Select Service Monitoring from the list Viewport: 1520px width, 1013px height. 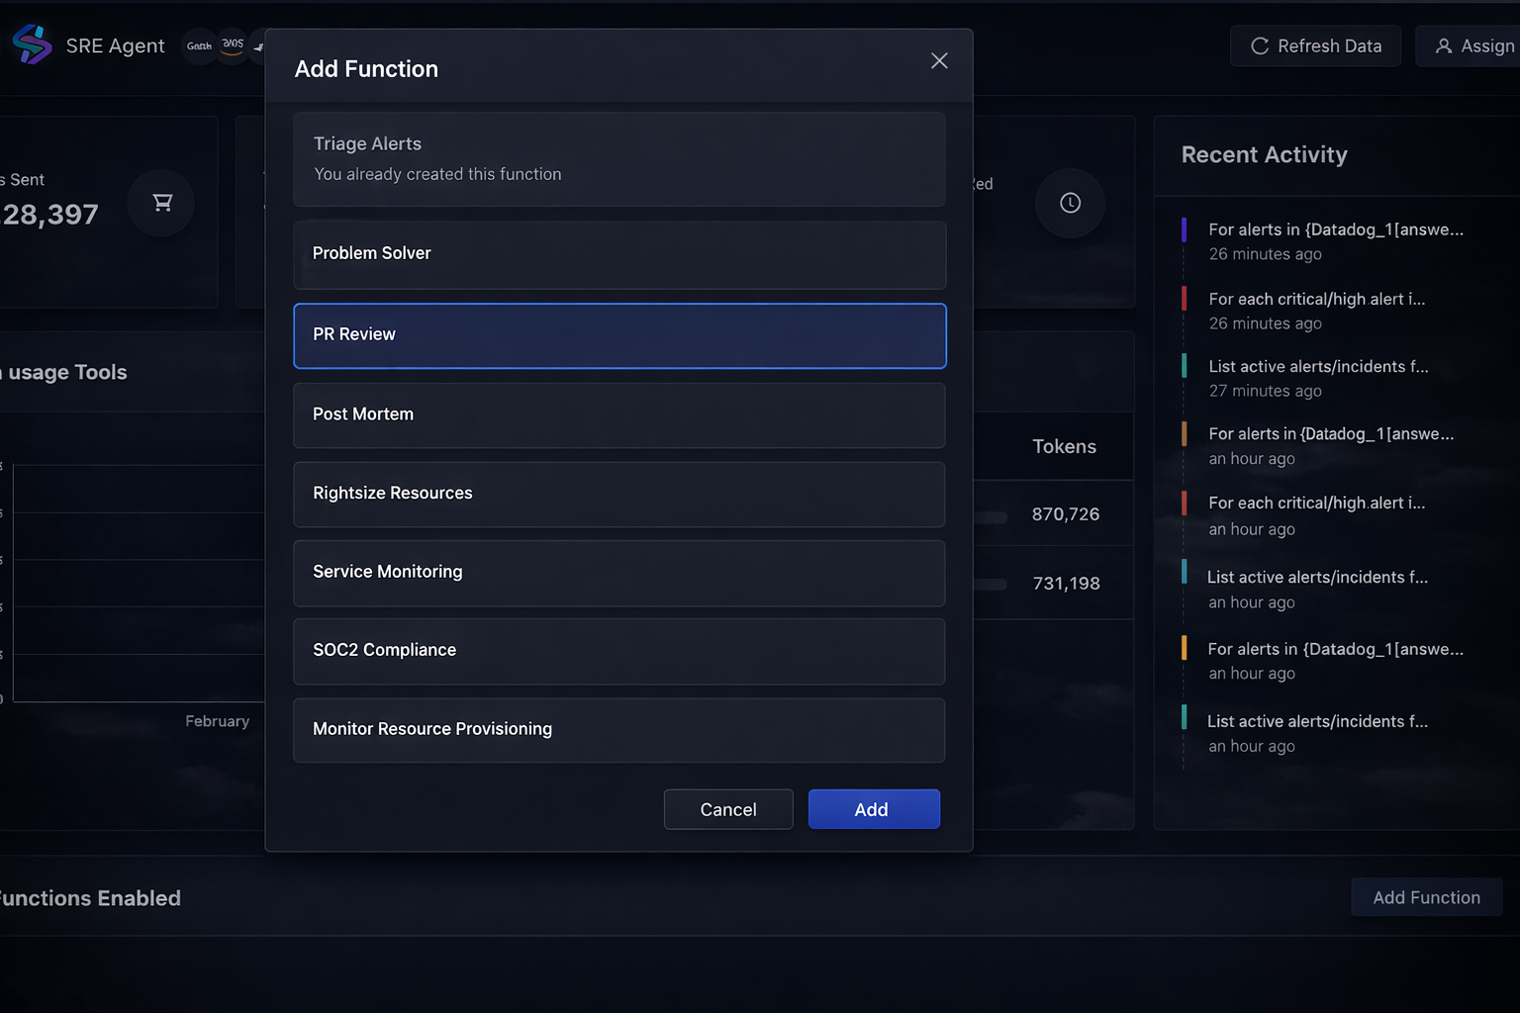(619, 573)
